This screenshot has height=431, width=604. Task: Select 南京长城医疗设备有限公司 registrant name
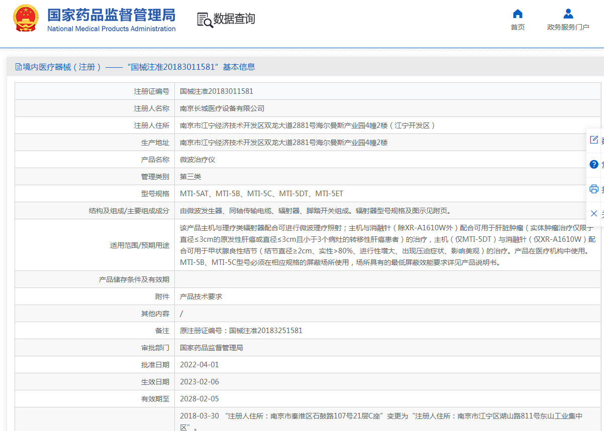[222, 108]
